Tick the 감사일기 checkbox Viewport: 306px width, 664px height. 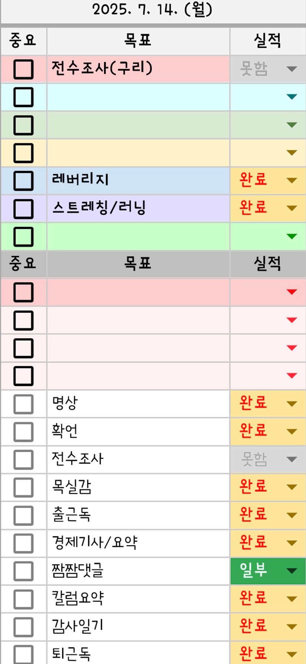tap(23, 627)
